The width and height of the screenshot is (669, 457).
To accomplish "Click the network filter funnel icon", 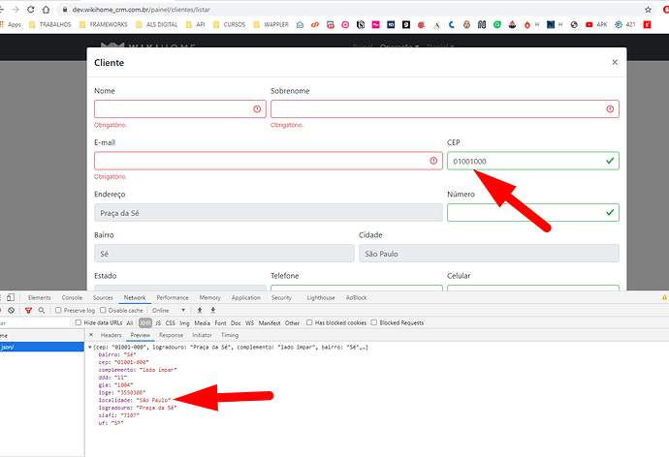I will (27, 310).
